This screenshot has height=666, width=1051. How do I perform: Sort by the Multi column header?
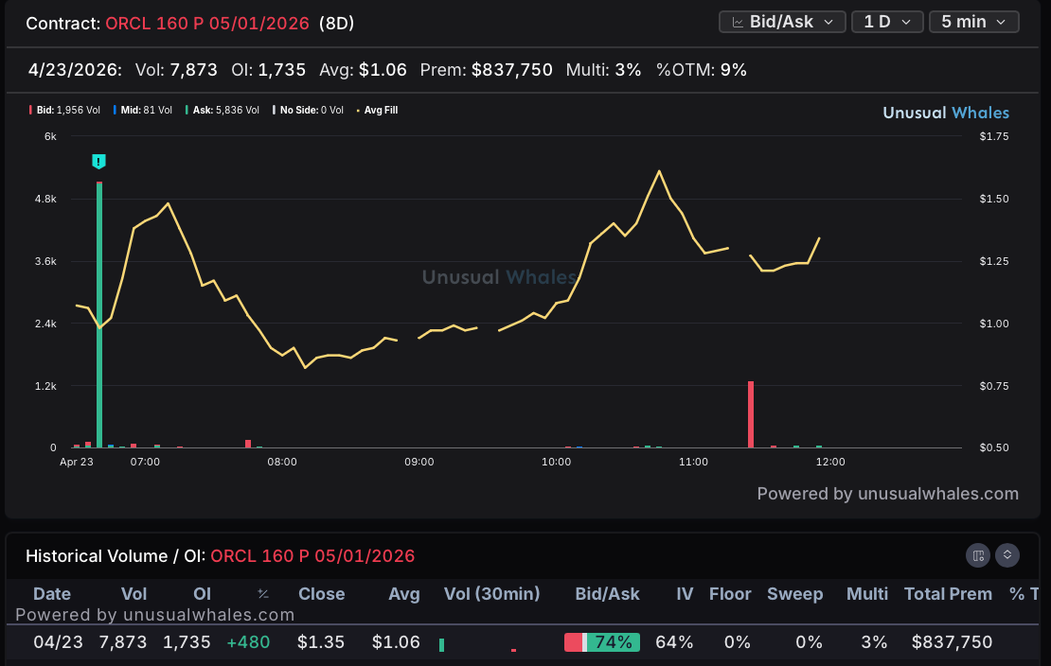coord(866,594)
